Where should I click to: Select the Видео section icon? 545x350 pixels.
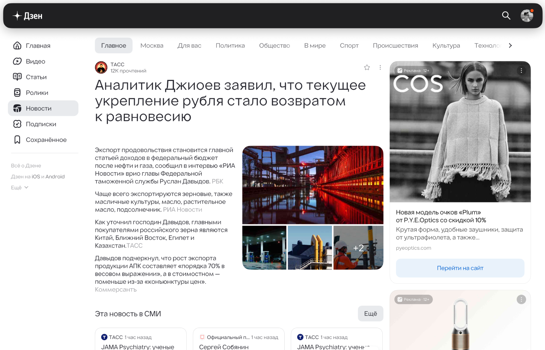click(17, 61)
